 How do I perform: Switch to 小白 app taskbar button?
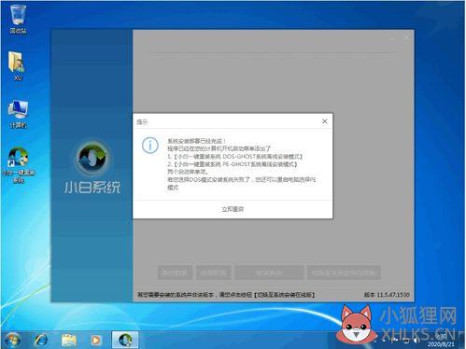[x=125, y=340]
